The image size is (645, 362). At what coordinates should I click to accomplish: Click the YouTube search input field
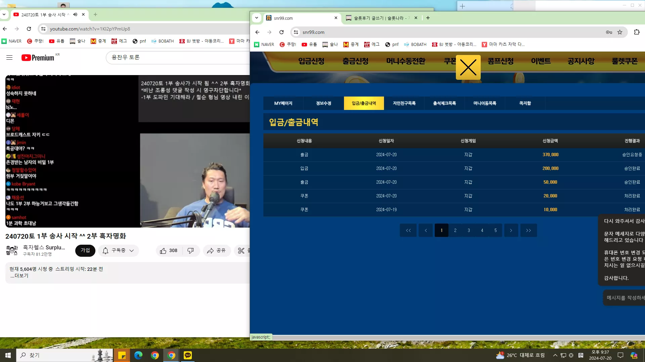178,57
